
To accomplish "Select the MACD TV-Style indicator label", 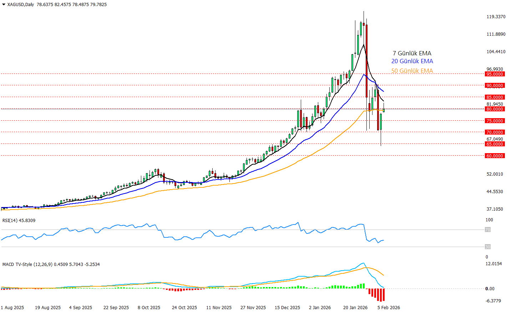I will coord(51,265).
